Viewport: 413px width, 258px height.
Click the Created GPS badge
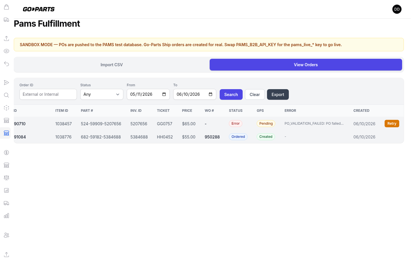(x=266, y=137)
